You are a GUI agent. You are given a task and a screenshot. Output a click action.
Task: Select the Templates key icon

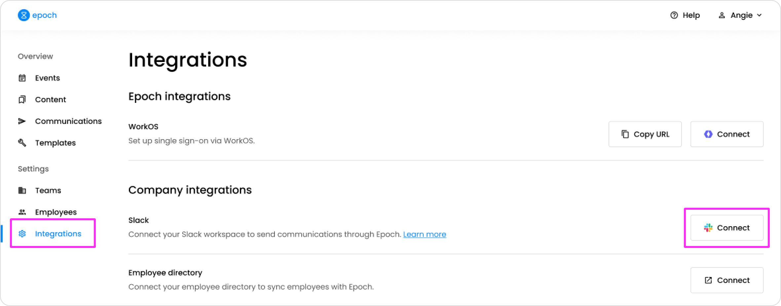pyautogui.click(x=22, y=143)
